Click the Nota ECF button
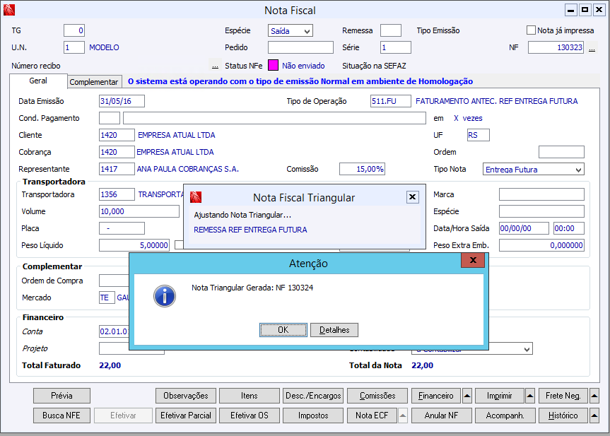 pos(372,416)
